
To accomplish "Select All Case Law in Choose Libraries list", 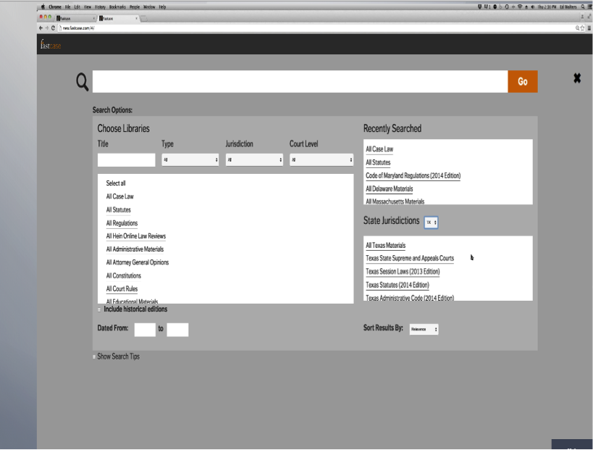I will [x=120, y=196].
